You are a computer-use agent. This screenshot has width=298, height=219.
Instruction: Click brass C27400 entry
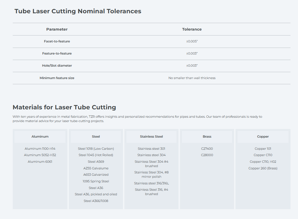[207, 149]
